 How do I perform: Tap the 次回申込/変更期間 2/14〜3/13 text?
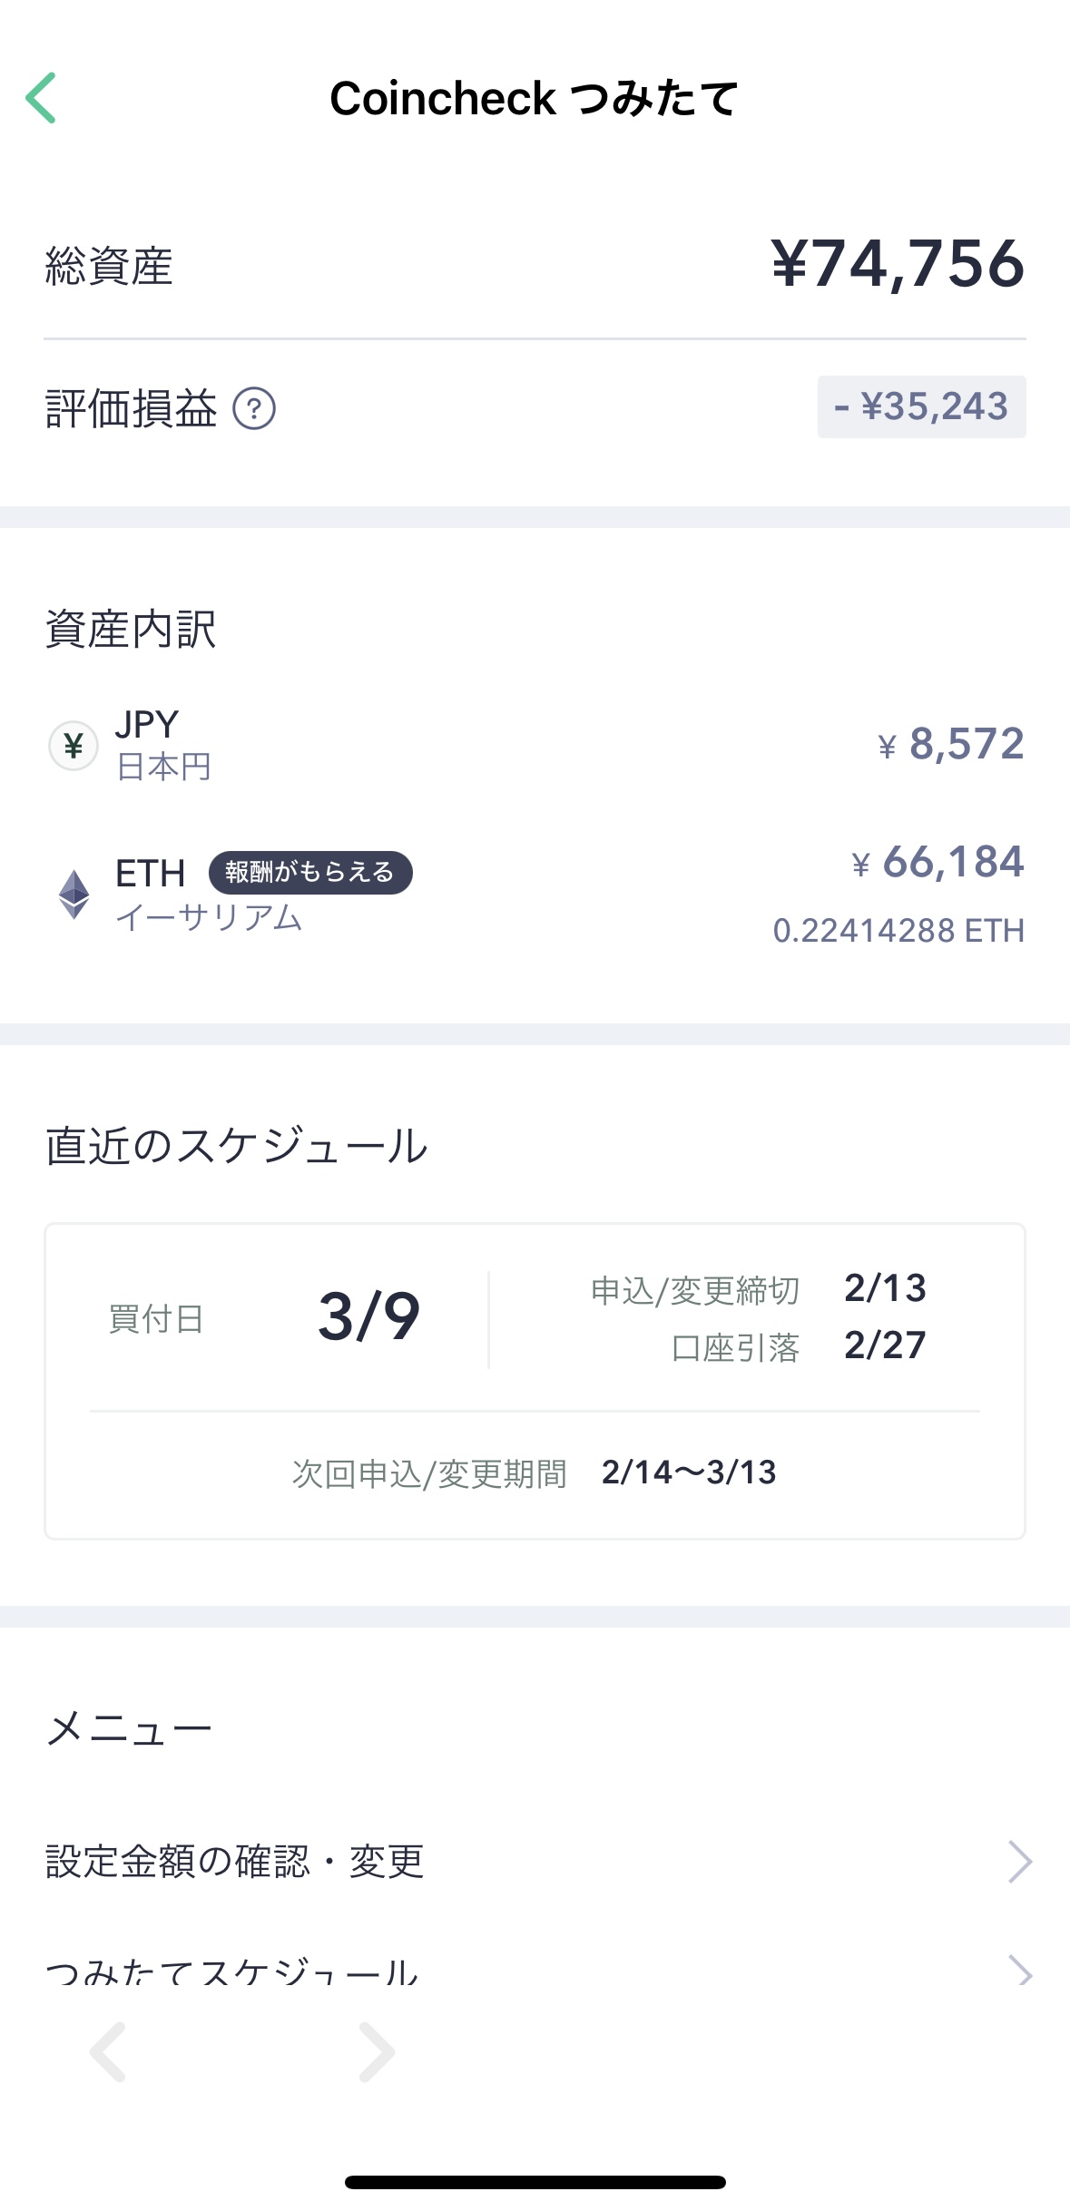coord(688,1472)
